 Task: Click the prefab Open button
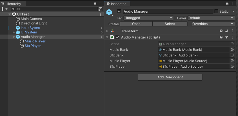pos(136,24)
